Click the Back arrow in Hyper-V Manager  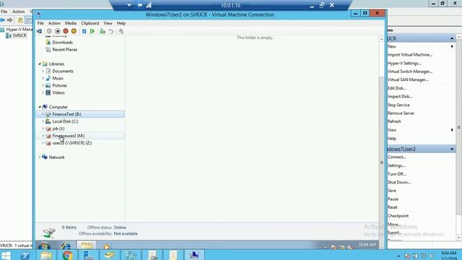click(x=3, y=20)
